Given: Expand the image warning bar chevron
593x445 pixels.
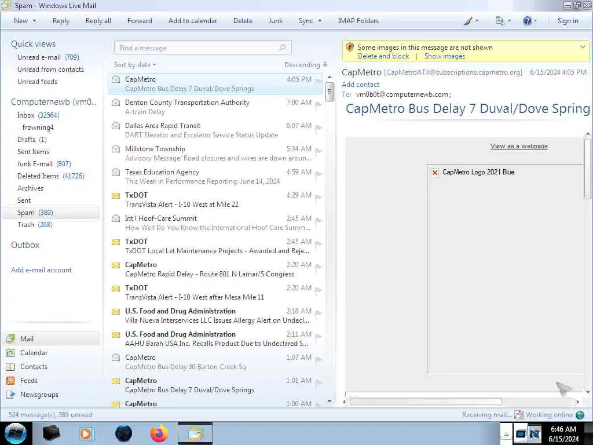Looking at the screenshot, I should click(x=583, y=47).
